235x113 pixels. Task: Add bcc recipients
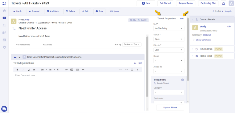[140, 63]
